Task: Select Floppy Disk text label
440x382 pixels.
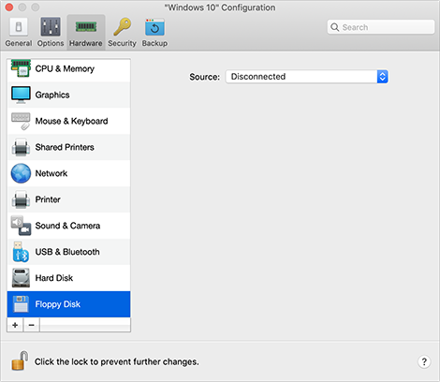Action: coord(58,304)
